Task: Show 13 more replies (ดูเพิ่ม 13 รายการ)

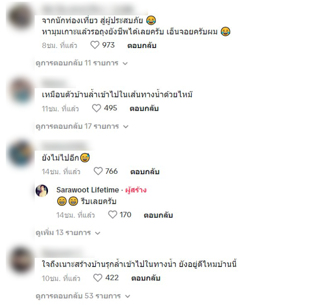Action: (x=68, y=232)
